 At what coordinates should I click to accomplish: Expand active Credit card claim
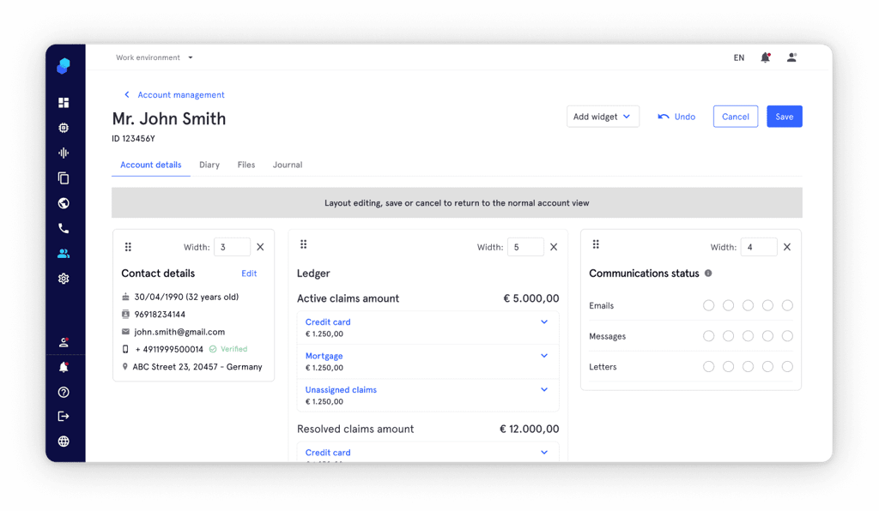(543, 322)
